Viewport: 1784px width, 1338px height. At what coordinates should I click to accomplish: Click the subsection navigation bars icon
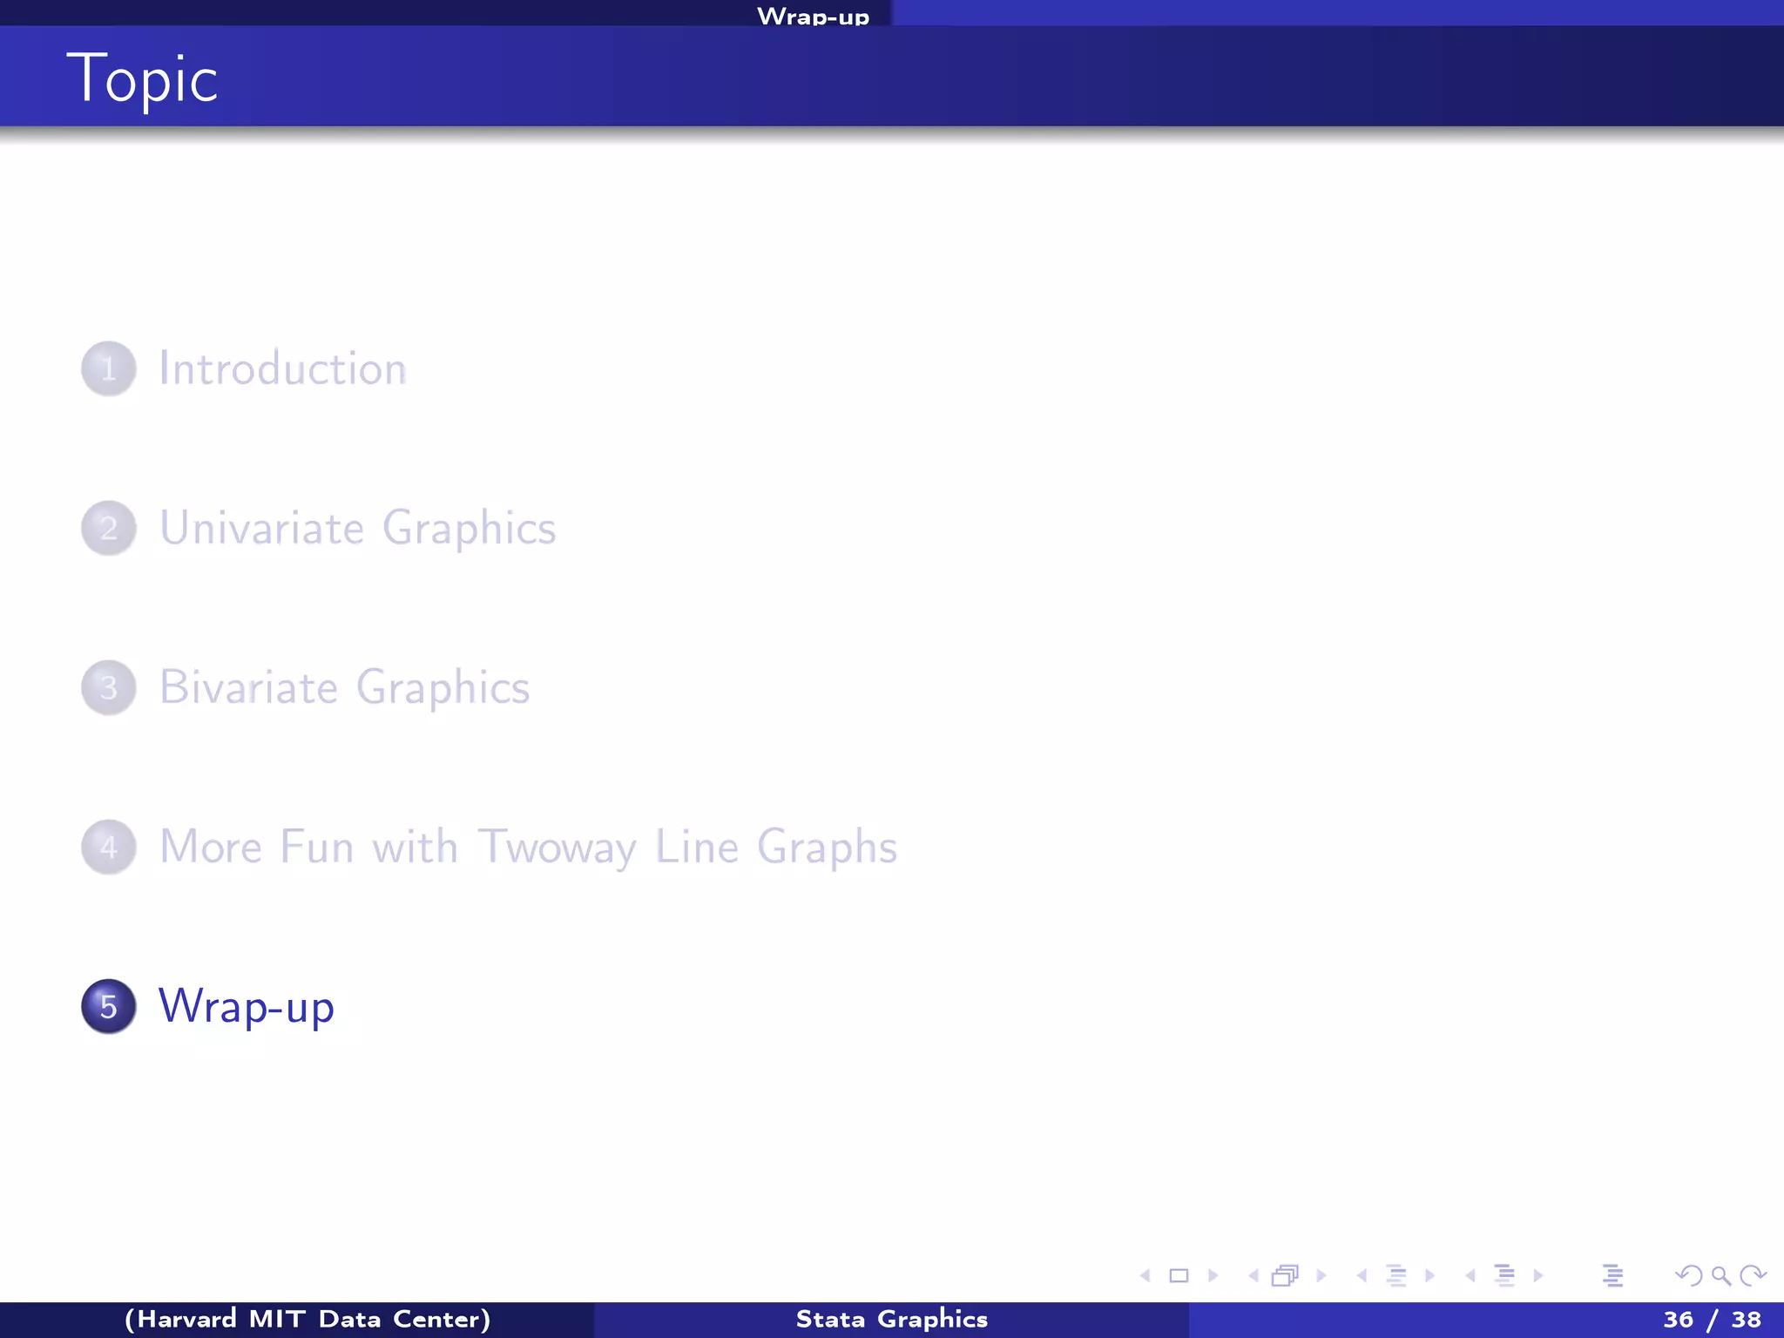click(1396, 1276)
